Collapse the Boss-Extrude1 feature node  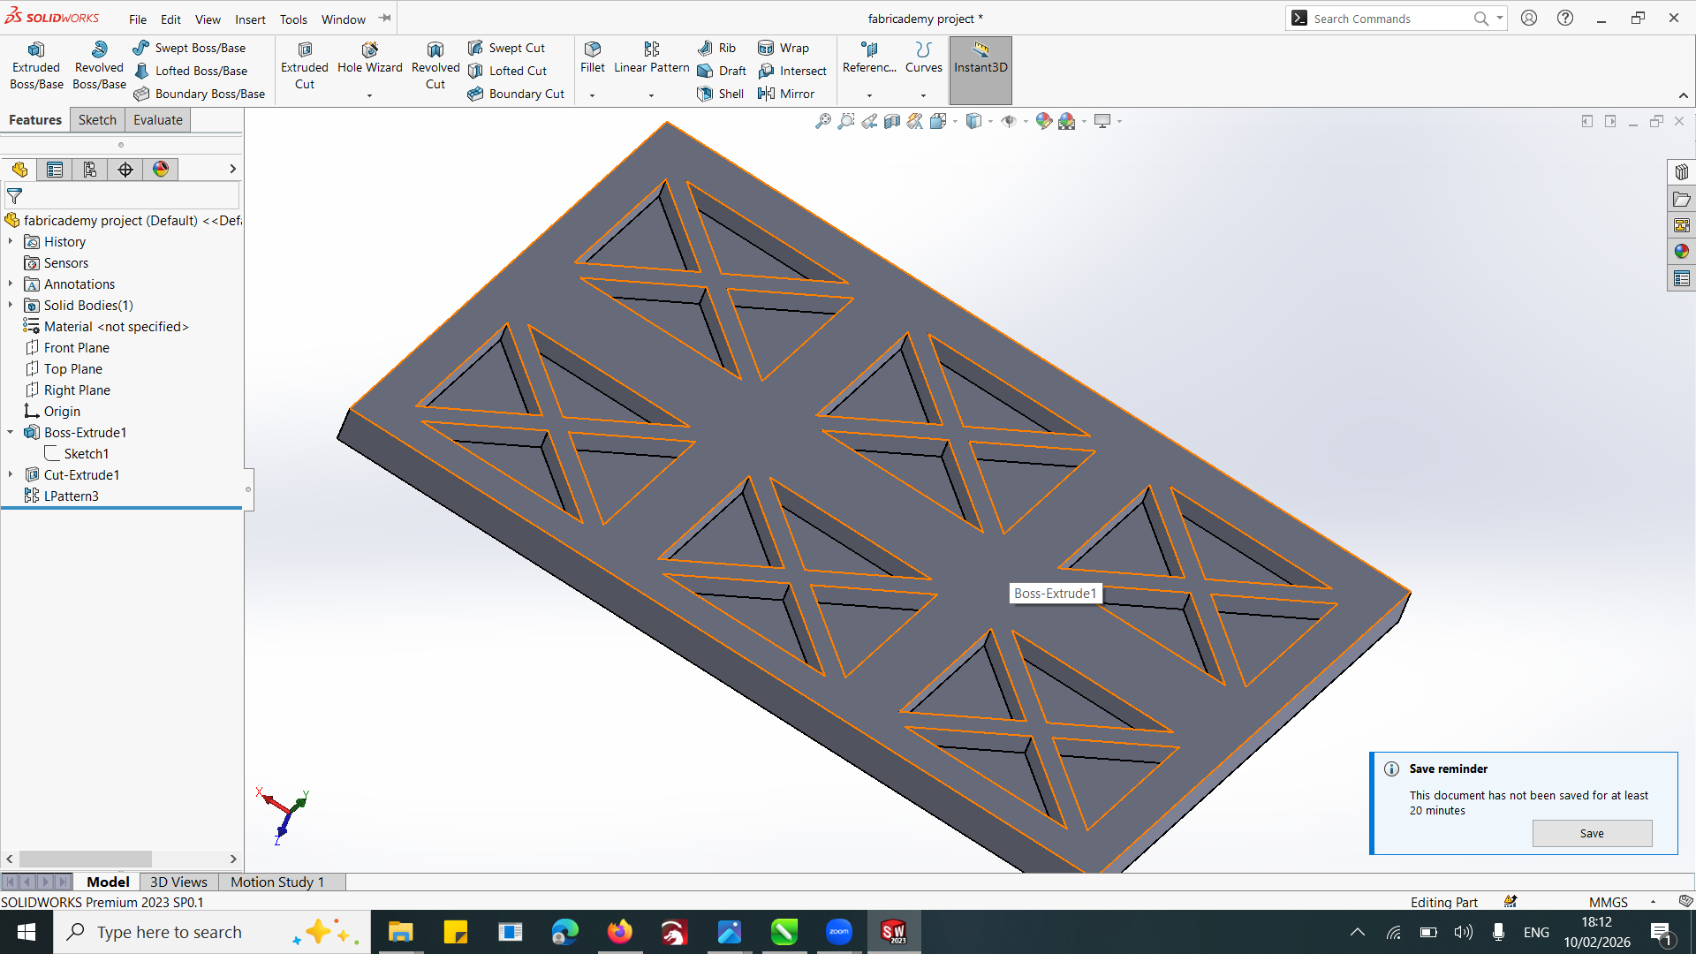[11, 433]
